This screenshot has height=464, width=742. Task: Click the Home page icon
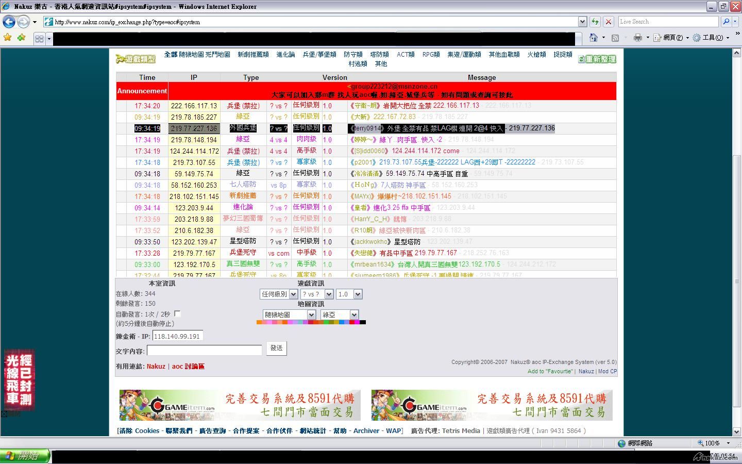[594, 38]
